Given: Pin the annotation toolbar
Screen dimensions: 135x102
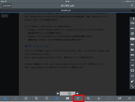Looking at the screenshot, I should 133,19.
